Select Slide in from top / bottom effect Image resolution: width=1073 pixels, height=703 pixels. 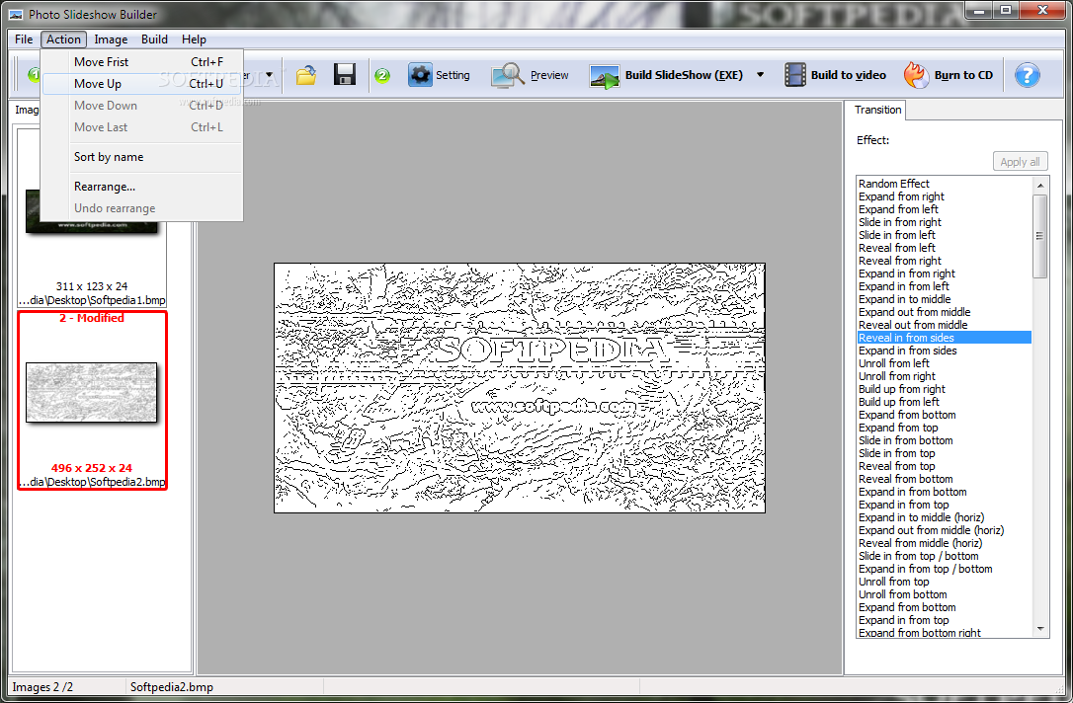(x=944, y=556)
